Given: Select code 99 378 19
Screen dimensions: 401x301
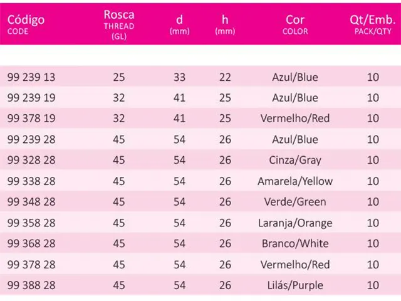Looking at the screenshot, I should pyautogui.click(x=31, y=119).
